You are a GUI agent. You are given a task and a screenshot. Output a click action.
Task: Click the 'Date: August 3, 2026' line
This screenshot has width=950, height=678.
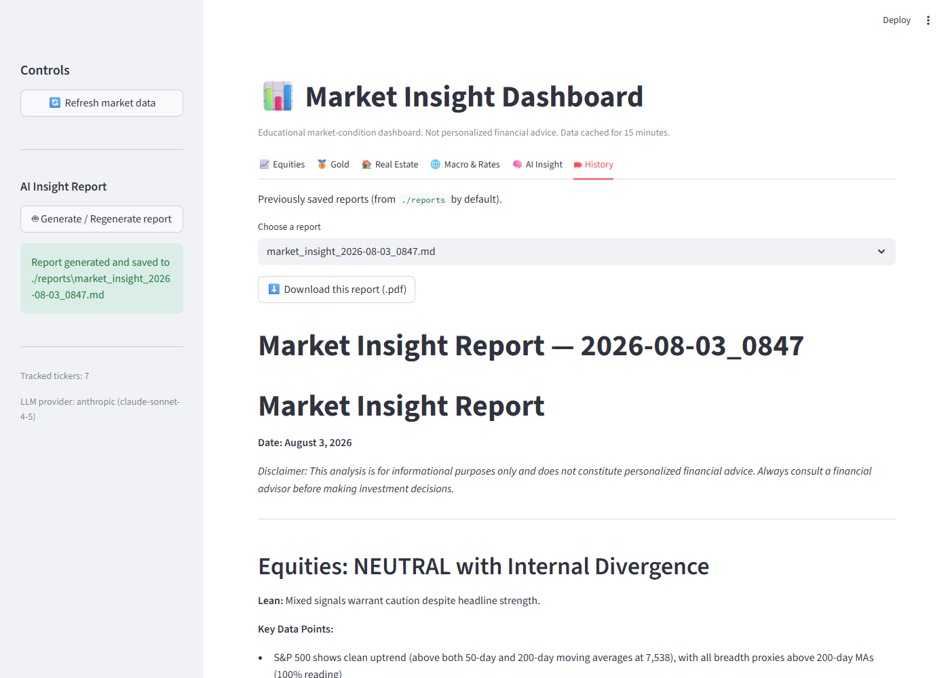305,443
